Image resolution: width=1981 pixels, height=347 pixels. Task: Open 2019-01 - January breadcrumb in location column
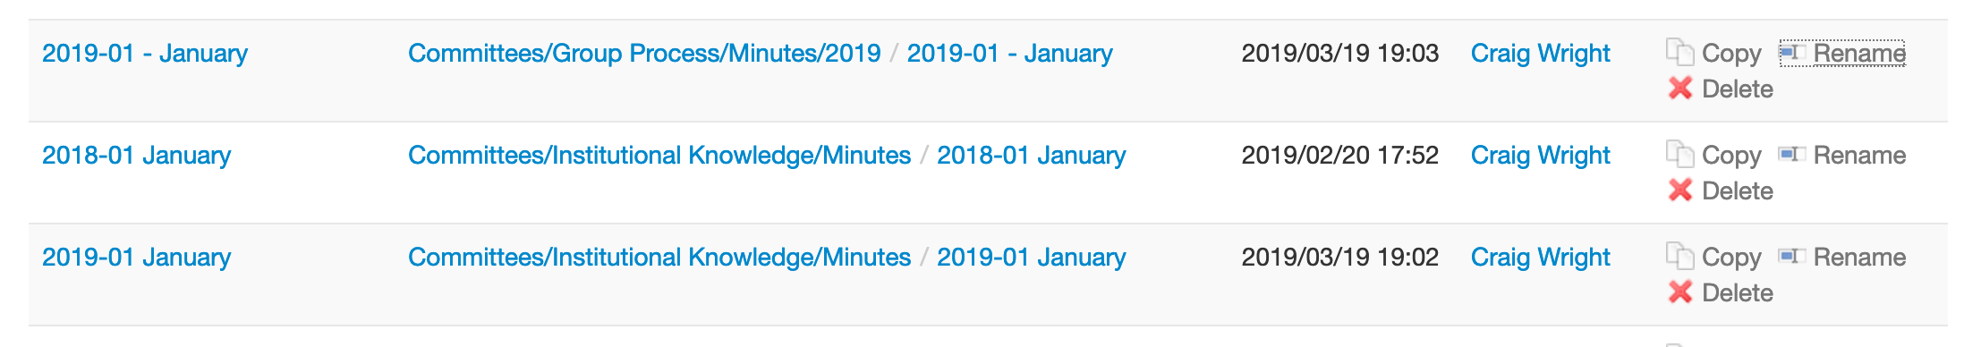[1009, 54]
